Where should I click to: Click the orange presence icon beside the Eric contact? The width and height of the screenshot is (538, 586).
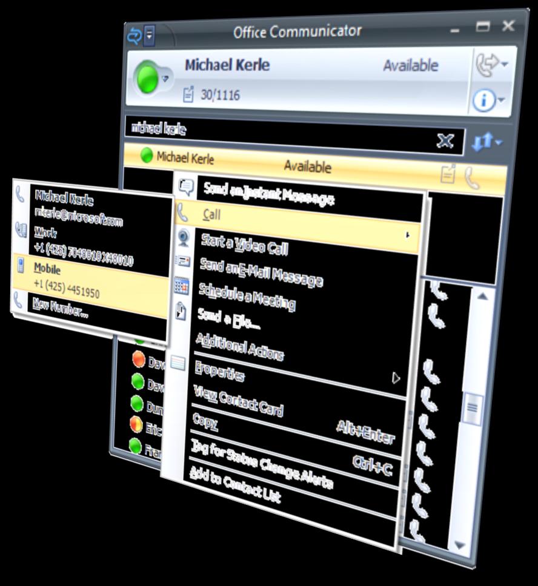click(136, 424)
